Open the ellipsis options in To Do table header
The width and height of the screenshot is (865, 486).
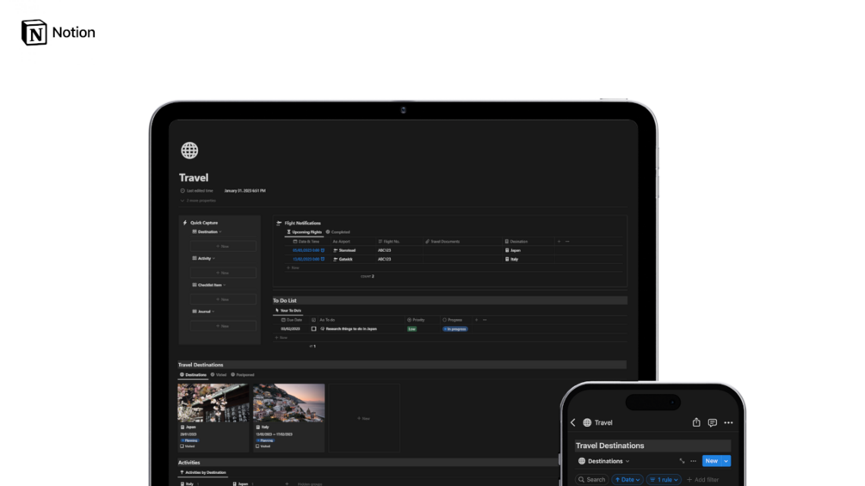click(x=485, y=320)
